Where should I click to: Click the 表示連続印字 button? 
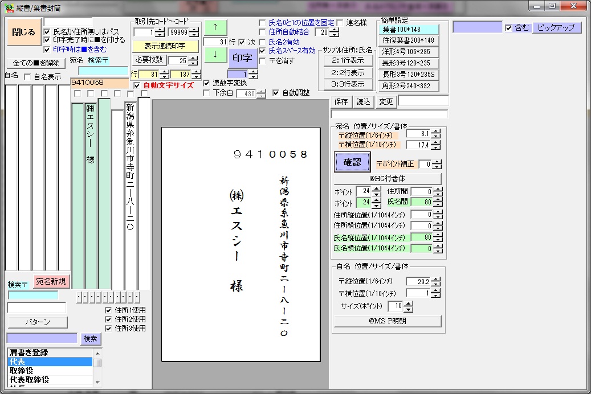point(165,46)
